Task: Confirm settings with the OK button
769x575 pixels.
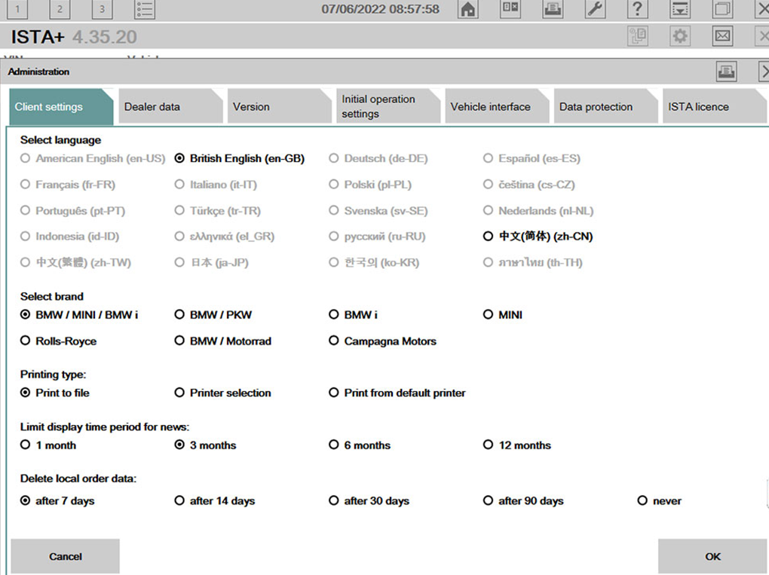Action: (x=712, y=556)
